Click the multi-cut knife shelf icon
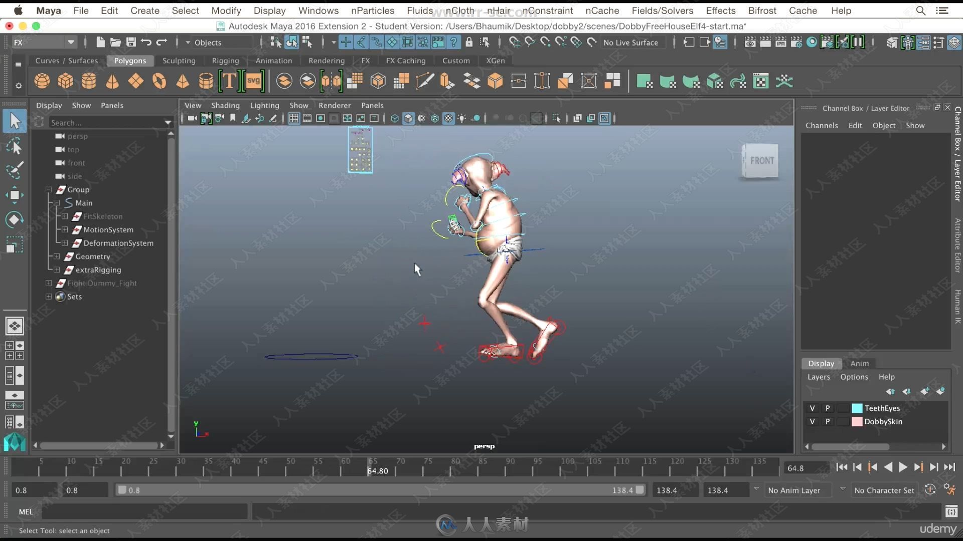This screenshot has width=963, height=541. click(x=425, y=81)
